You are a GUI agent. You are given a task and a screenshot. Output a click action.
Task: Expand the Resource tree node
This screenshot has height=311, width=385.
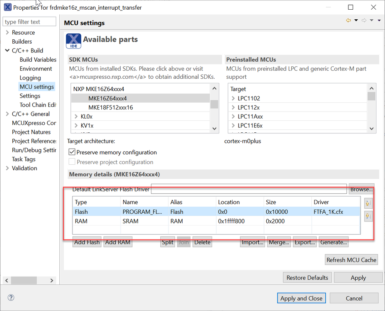click(x=7, y=32)
